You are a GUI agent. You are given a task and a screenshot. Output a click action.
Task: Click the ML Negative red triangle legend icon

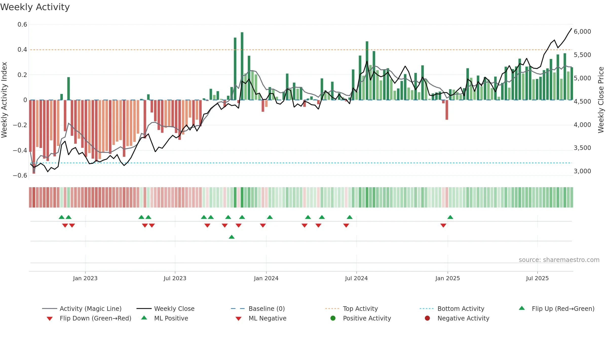(239, 319)
